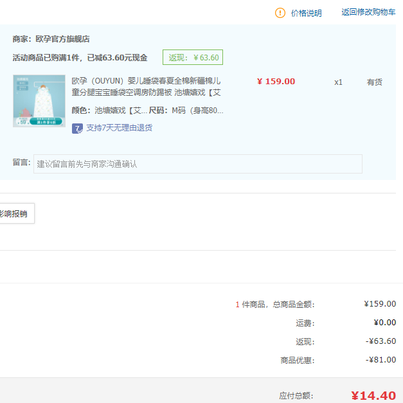Click the 活动商品已购满1件 promotion text
403x403 pixels.
coord(80,58)
